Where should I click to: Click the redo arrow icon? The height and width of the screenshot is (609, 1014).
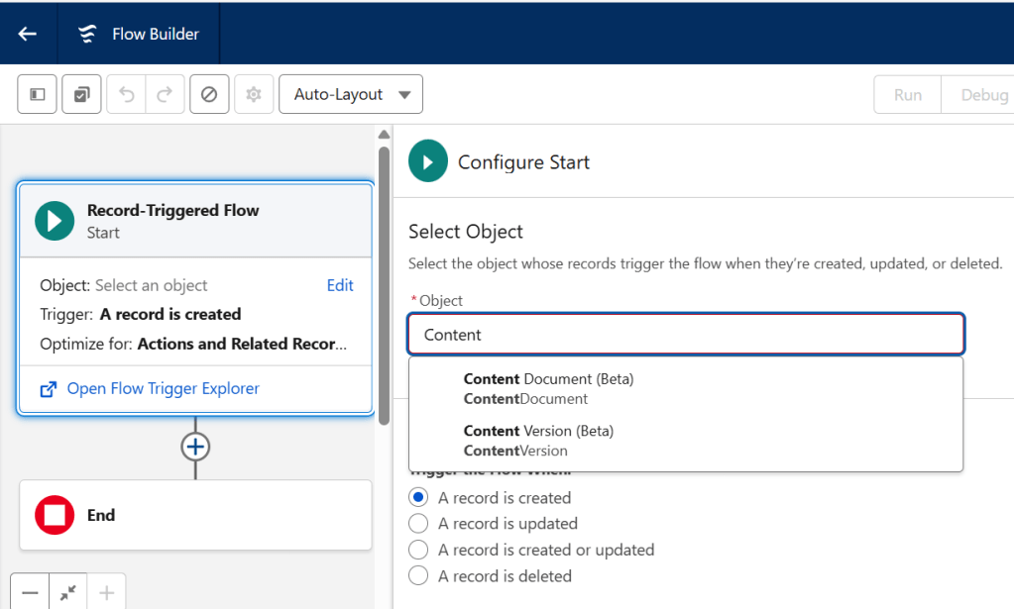tap(165, 95)
